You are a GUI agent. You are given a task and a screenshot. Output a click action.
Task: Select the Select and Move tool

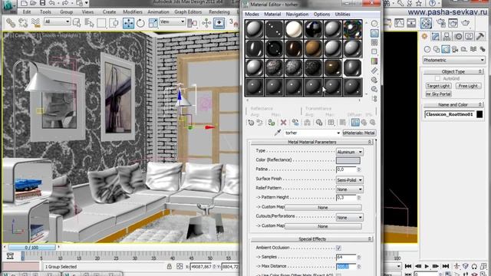pyautogui.click(x=128, y=23)
